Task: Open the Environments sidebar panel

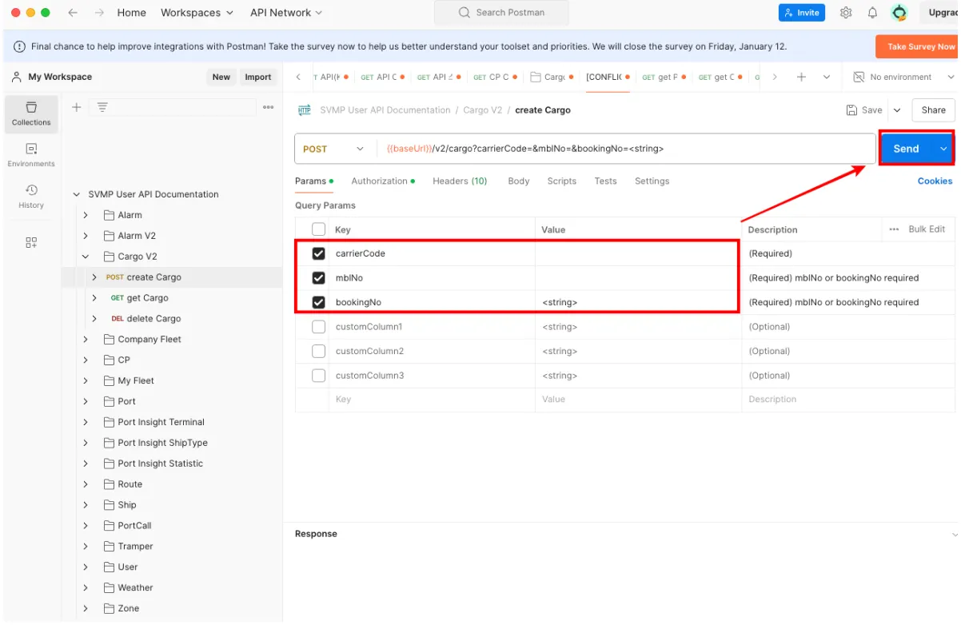Action: point(31,155)
